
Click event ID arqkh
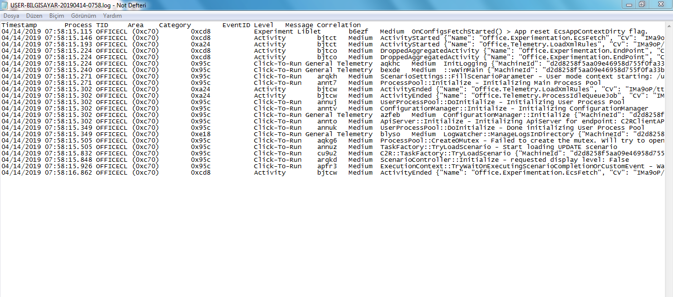[327, 76]
